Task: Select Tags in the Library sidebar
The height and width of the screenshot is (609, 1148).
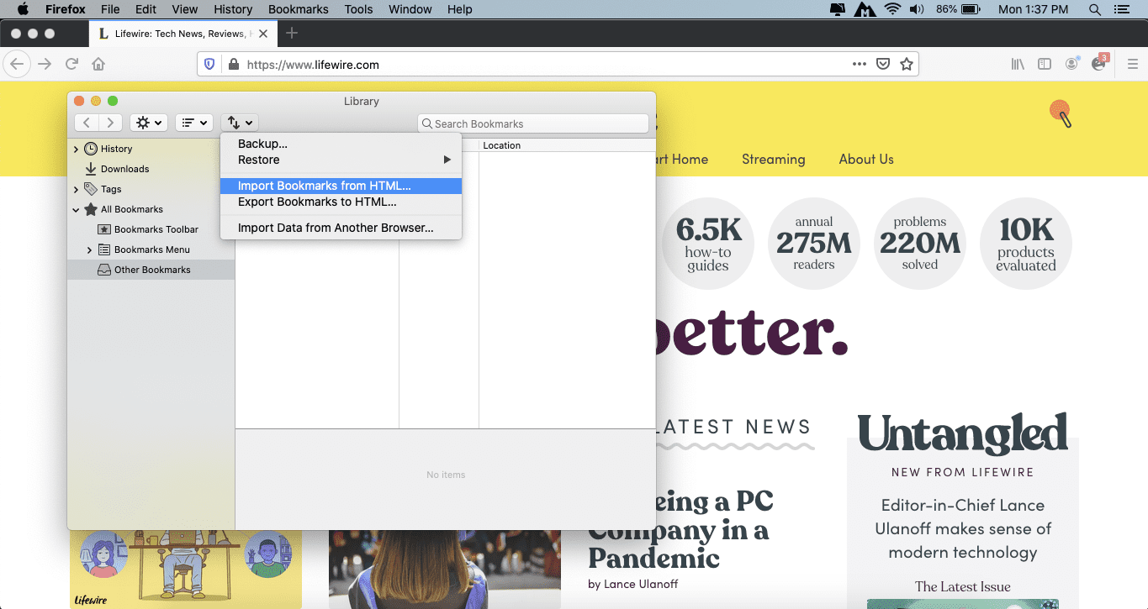Action: (111, 189)
